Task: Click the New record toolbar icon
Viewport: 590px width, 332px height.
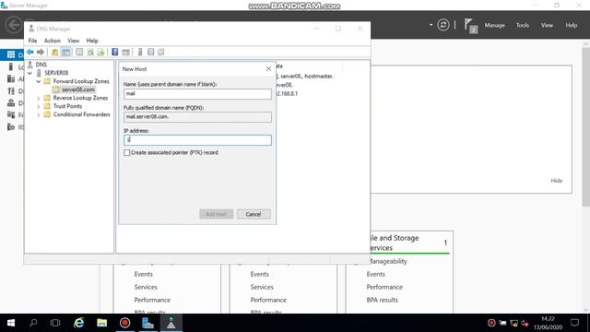Action: [x=151, y=52]
